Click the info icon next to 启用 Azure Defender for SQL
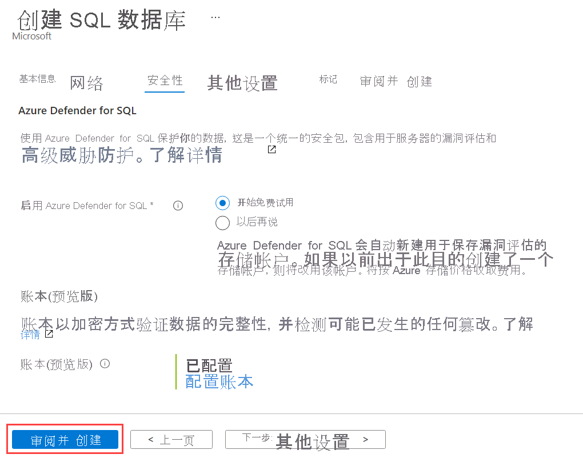 (x=178, y=206)
